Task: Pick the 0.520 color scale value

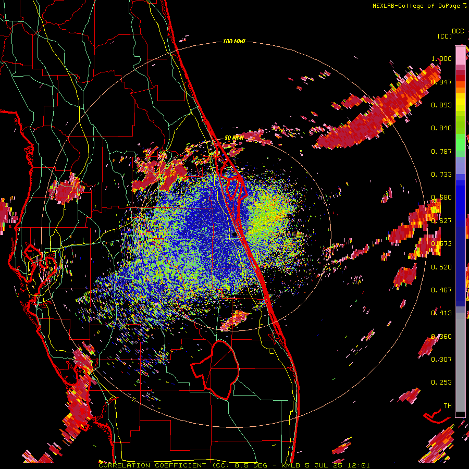Action: [441, 267]
